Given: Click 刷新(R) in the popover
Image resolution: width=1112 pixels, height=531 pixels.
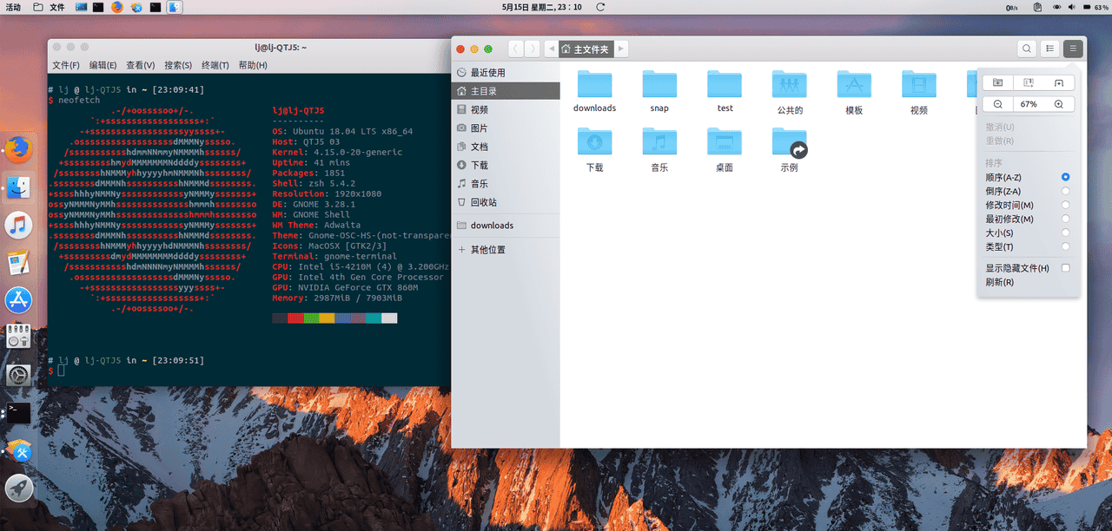Looking at the screenshot, I should (x=1007, y=282).
